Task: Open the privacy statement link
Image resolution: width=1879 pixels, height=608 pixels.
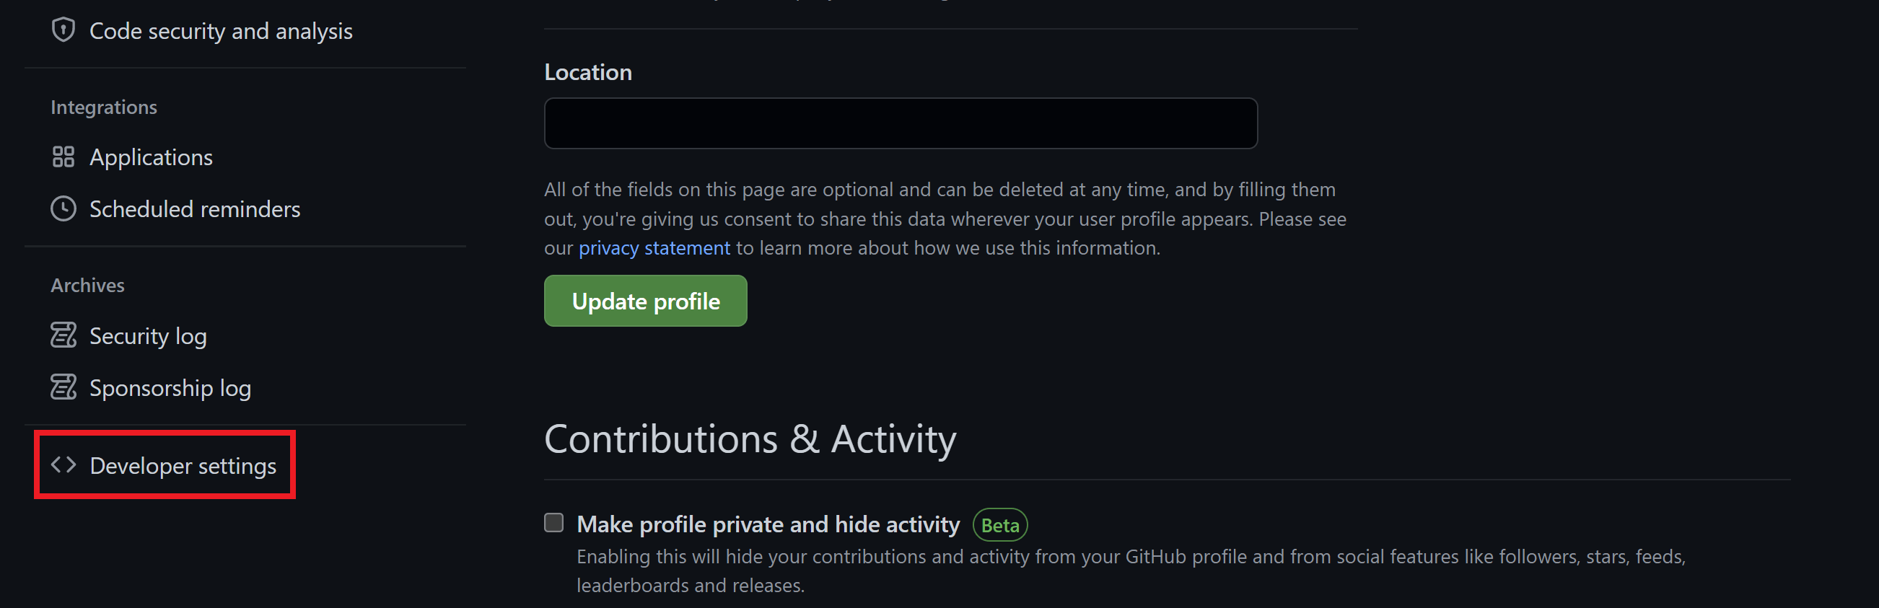Action: point(654,249)
